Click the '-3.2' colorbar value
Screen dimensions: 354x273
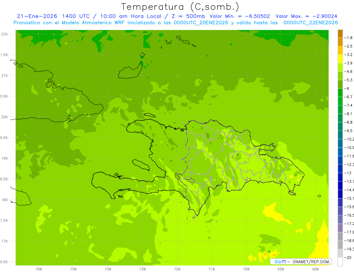[x=348, y=55]
